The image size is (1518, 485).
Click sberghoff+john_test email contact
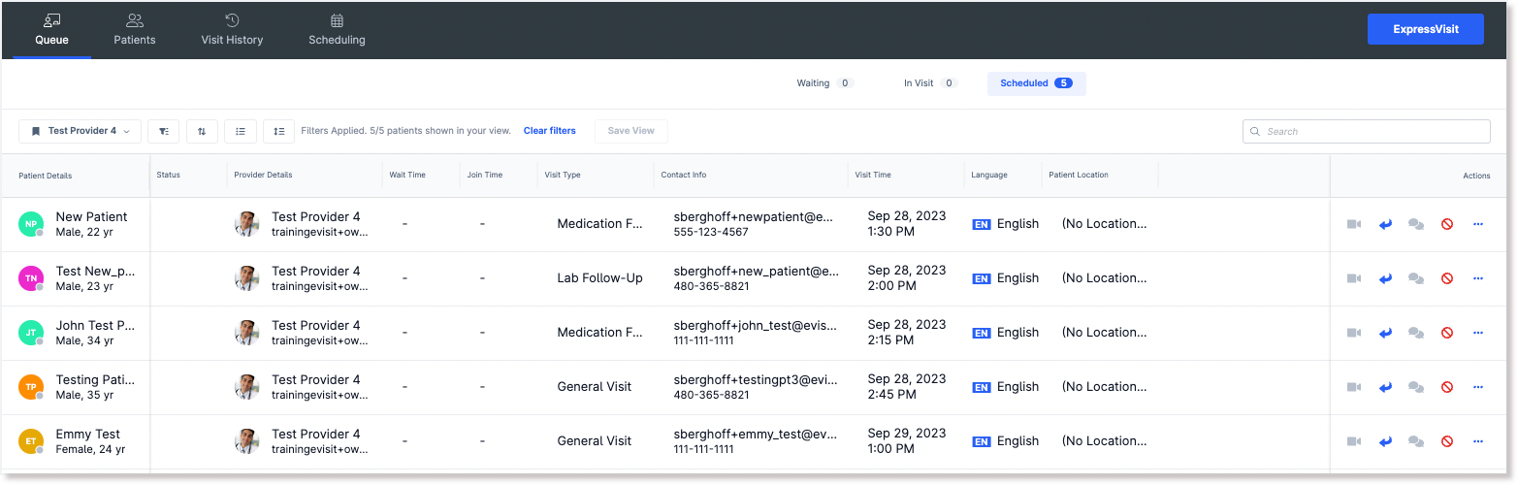756,325
